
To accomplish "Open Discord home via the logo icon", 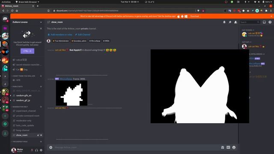I will (x=5, y=19).
